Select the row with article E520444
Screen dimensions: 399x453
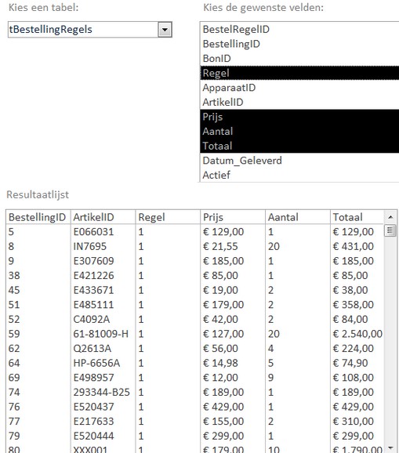195,436
